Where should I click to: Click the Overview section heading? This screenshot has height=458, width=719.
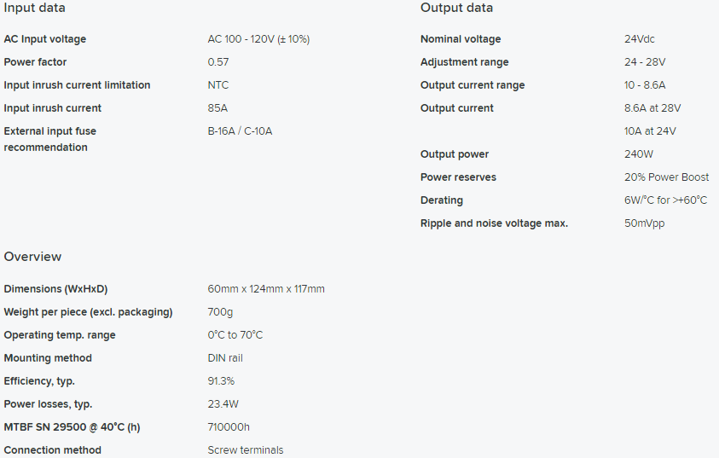point(32,256)
